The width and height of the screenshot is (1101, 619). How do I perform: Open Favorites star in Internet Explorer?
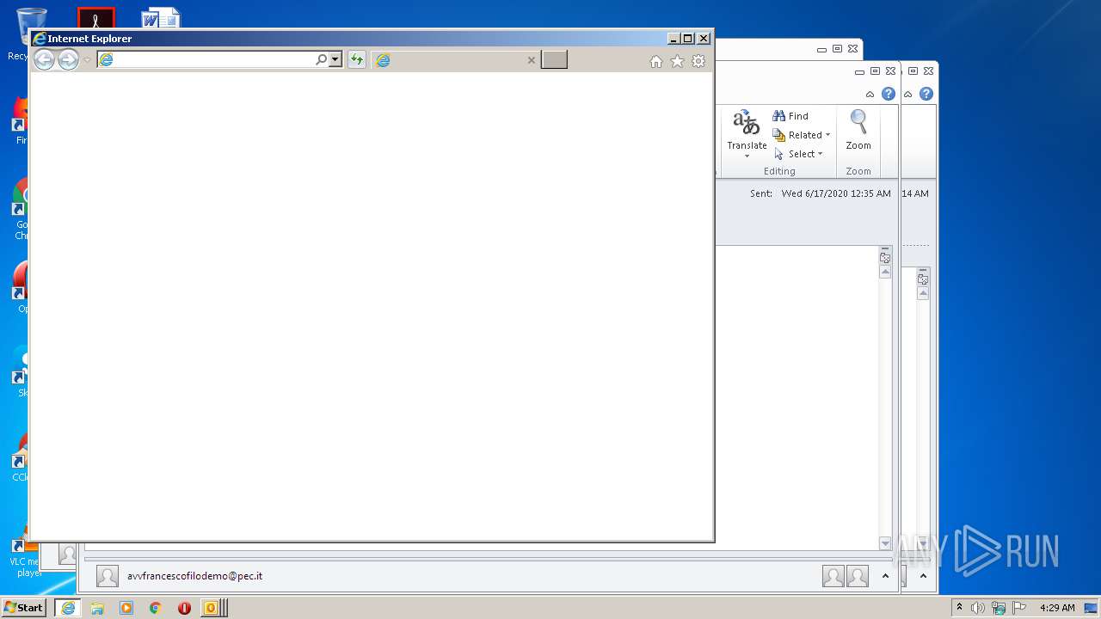coord(677,61)
